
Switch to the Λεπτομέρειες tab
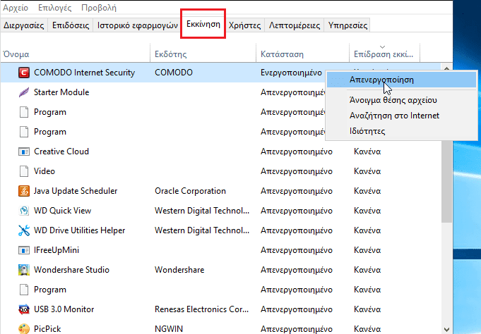(x=295, y=25)
